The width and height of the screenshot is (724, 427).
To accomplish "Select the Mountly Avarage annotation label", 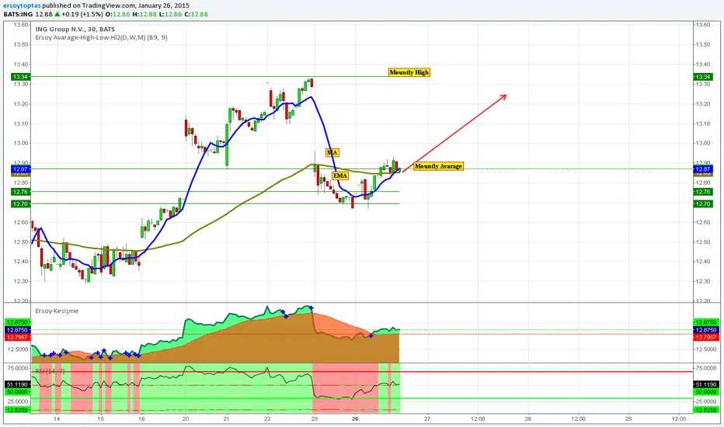I will point(438,165).
